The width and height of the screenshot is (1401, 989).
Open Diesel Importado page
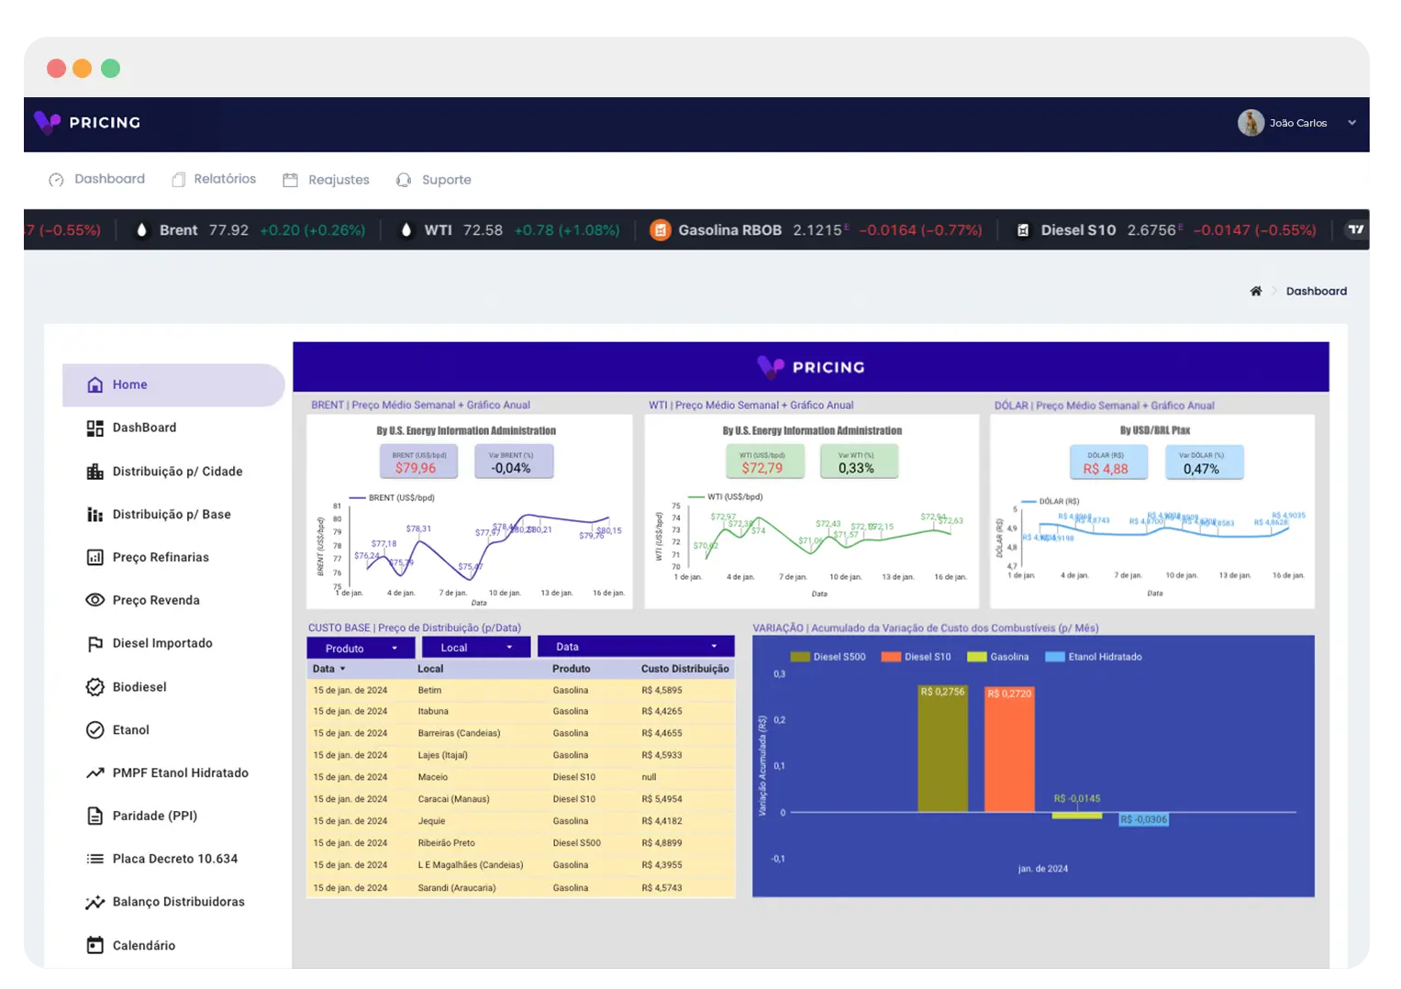click(162, 643)
